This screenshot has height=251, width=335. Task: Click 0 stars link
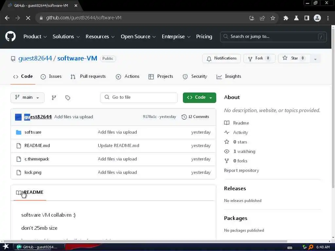click(x=240, y=142)
